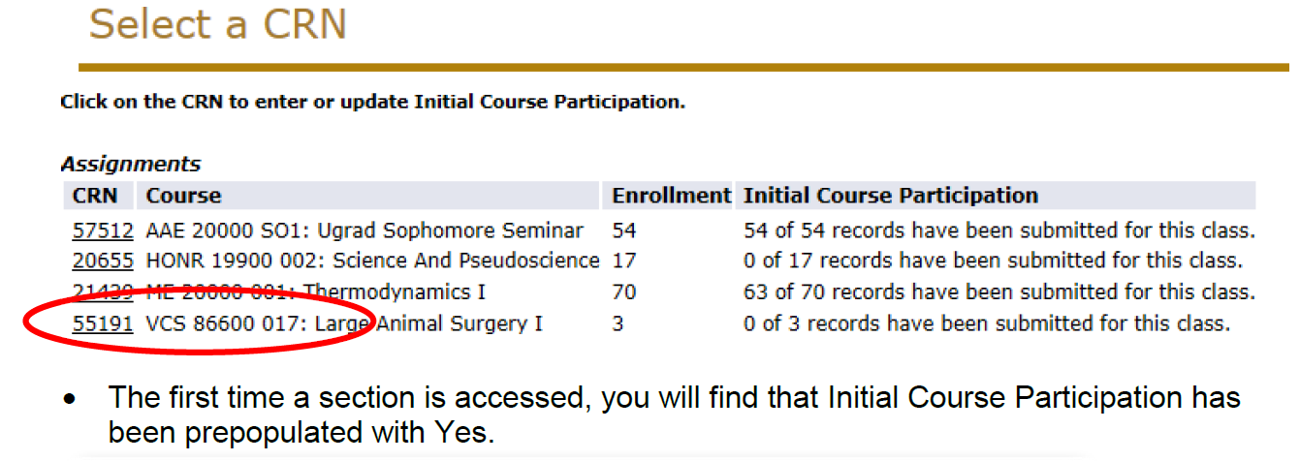The height and width of the screenshot is (461, 1300).
Task: Select the circled CRN 55191 link
Action: click(102, 323)
